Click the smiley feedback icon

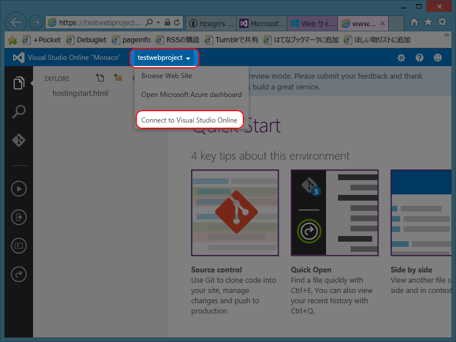click(438, 58)
